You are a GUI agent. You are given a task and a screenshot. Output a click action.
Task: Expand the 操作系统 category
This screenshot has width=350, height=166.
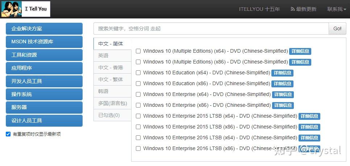coord(44,94)
